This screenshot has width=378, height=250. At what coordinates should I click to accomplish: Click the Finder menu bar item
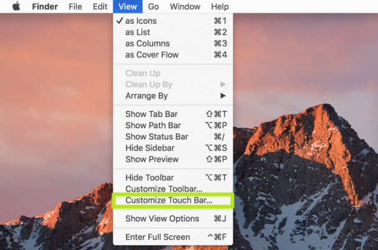click(x=44, y=6)
